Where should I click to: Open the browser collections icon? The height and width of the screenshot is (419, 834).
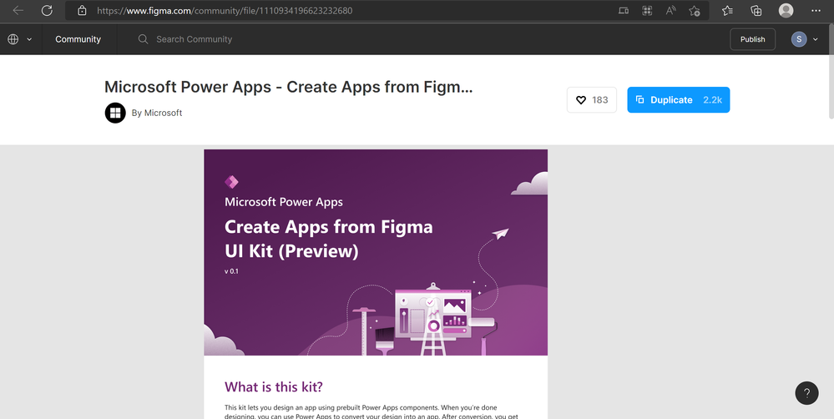(x=756, y=11)
